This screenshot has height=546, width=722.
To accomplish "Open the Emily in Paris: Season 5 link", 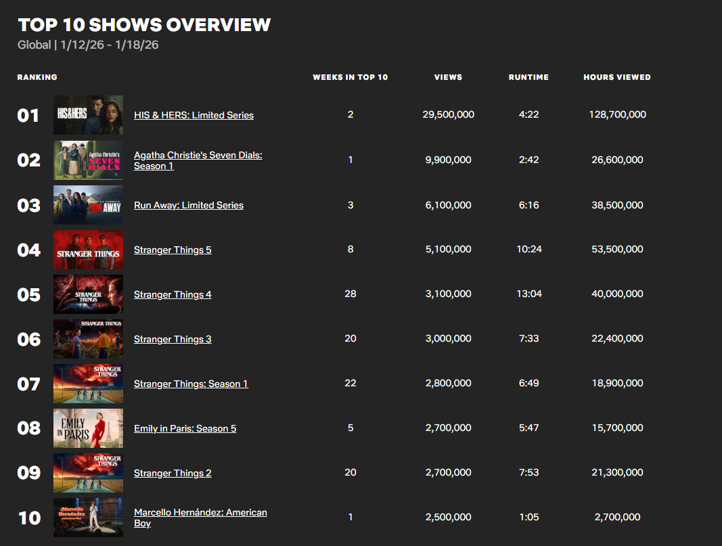I will pos(185,428).
